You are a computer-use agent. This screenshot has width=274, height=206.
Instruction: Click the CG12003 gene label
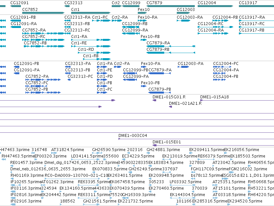click(x=186, y=9)
